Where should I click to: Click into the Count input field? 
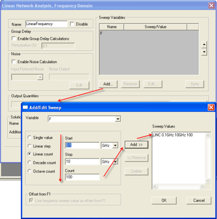pos(82,177)
